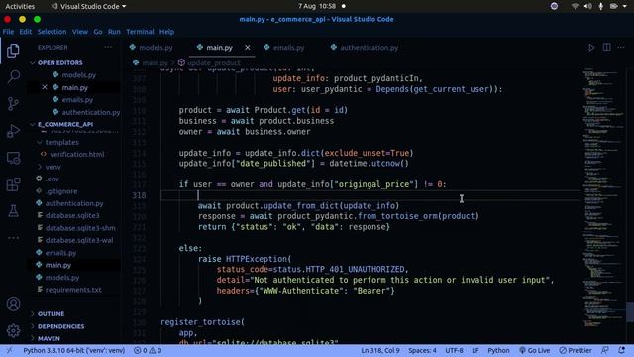The width and height of the screenshot is (634, 357).
Task: Click the editor vertical scrollbar thumb
Action: pyautogui.click(x=630, y=312)
